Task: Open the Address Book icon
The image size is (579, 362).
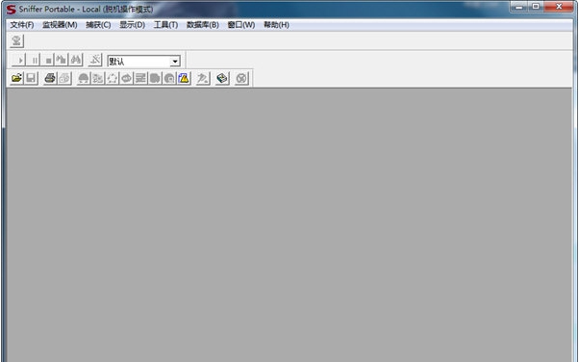Action: click(222, 78)
